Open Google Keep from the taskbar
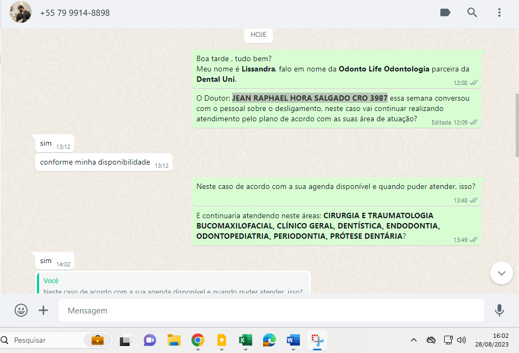Screen dimensions: 519x353 coord(221,340)
